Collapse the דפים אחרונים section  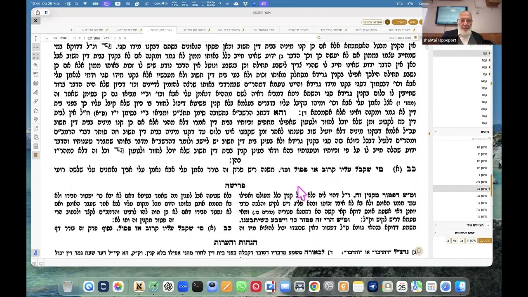coord(436,233)
